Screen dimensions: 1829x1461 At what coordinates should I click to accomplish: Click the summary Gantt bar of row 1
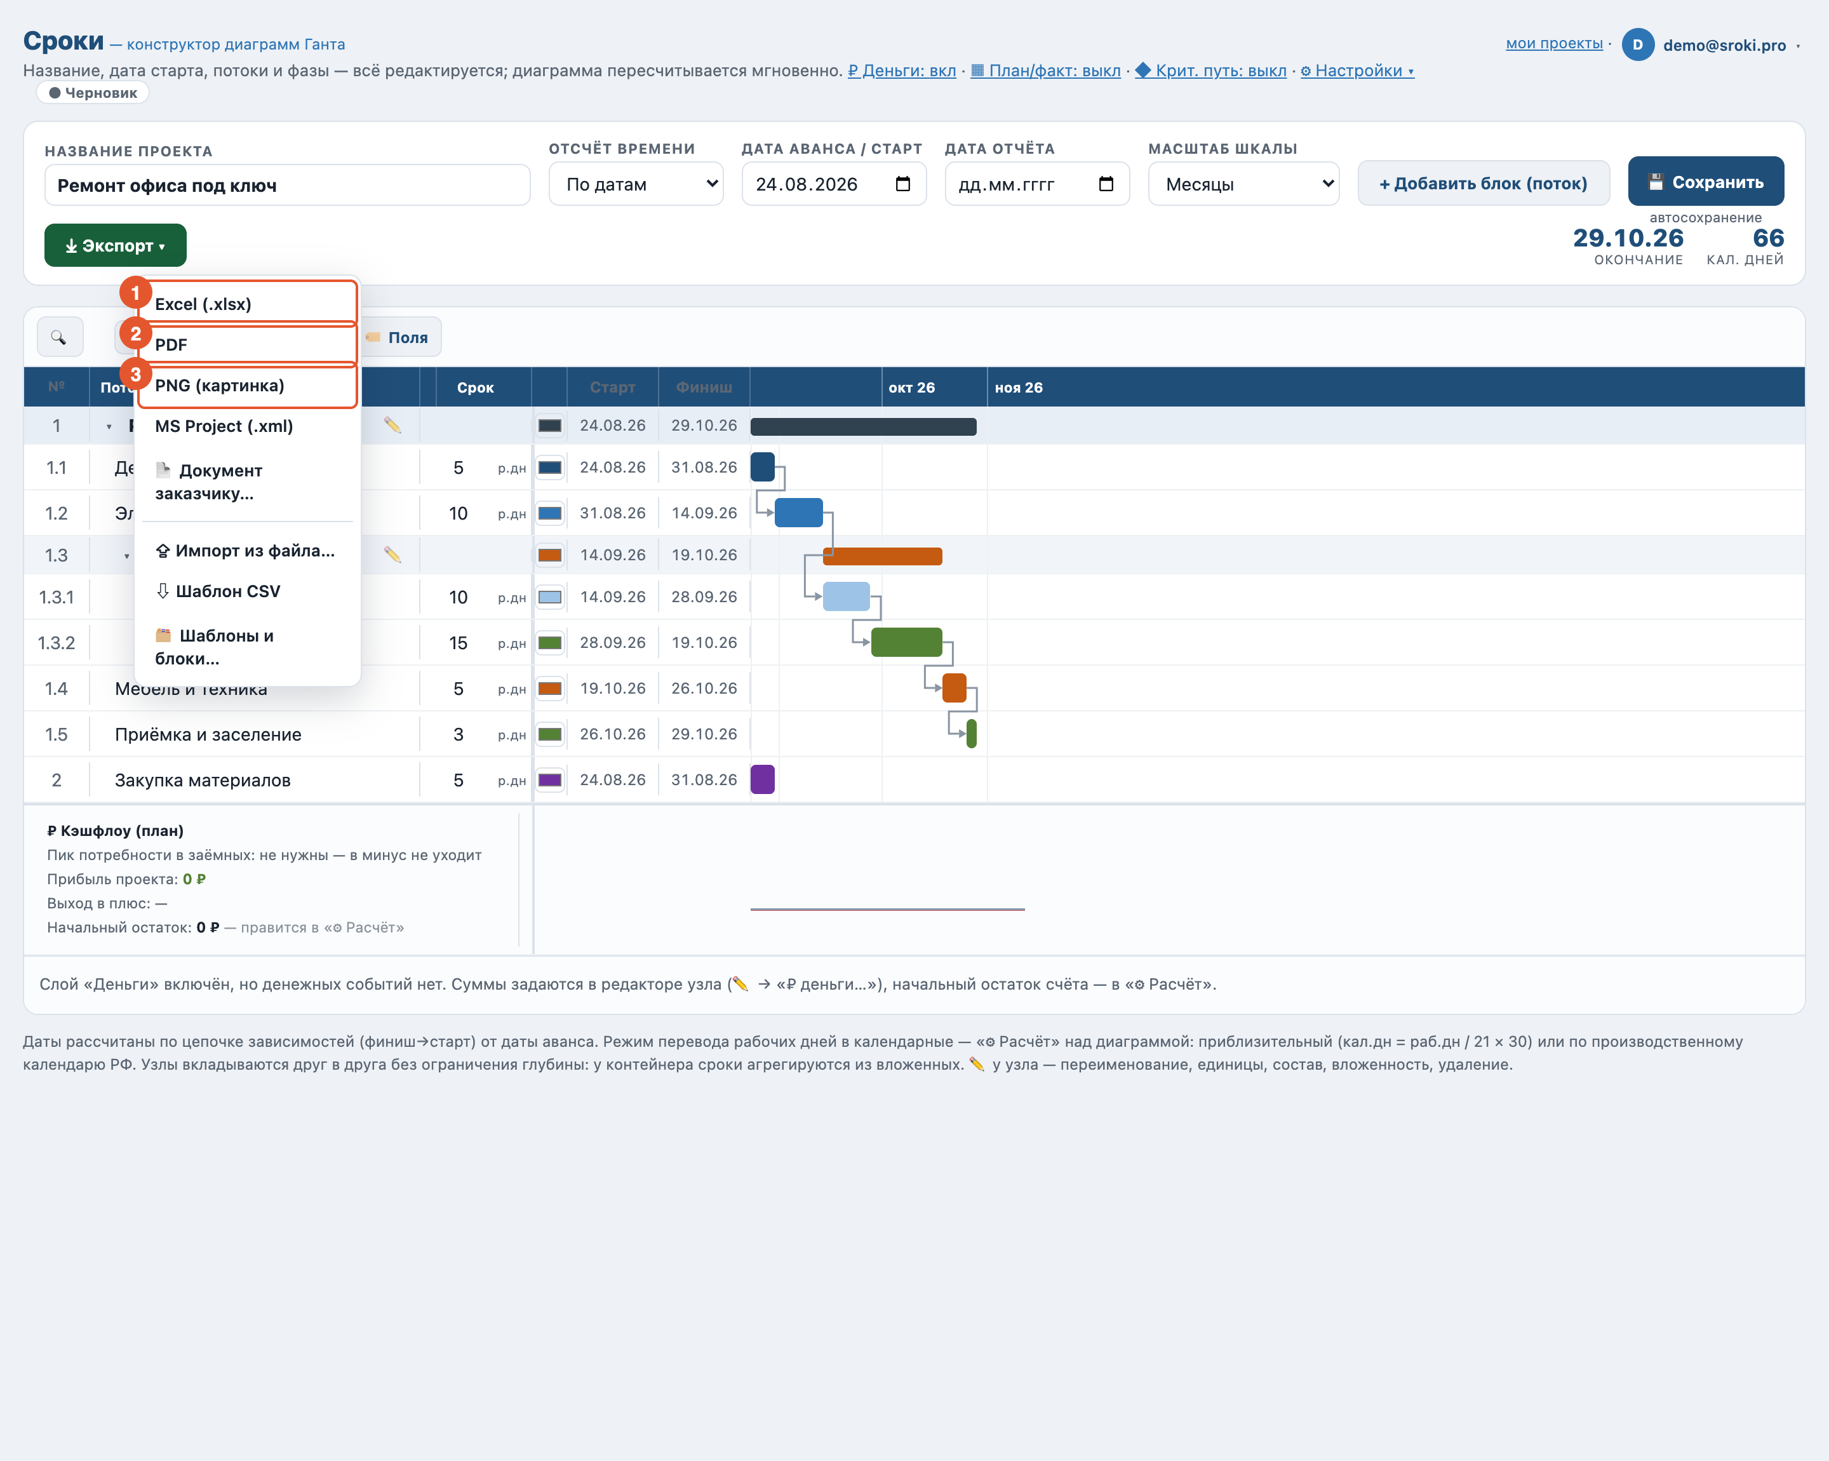[864, 426]
